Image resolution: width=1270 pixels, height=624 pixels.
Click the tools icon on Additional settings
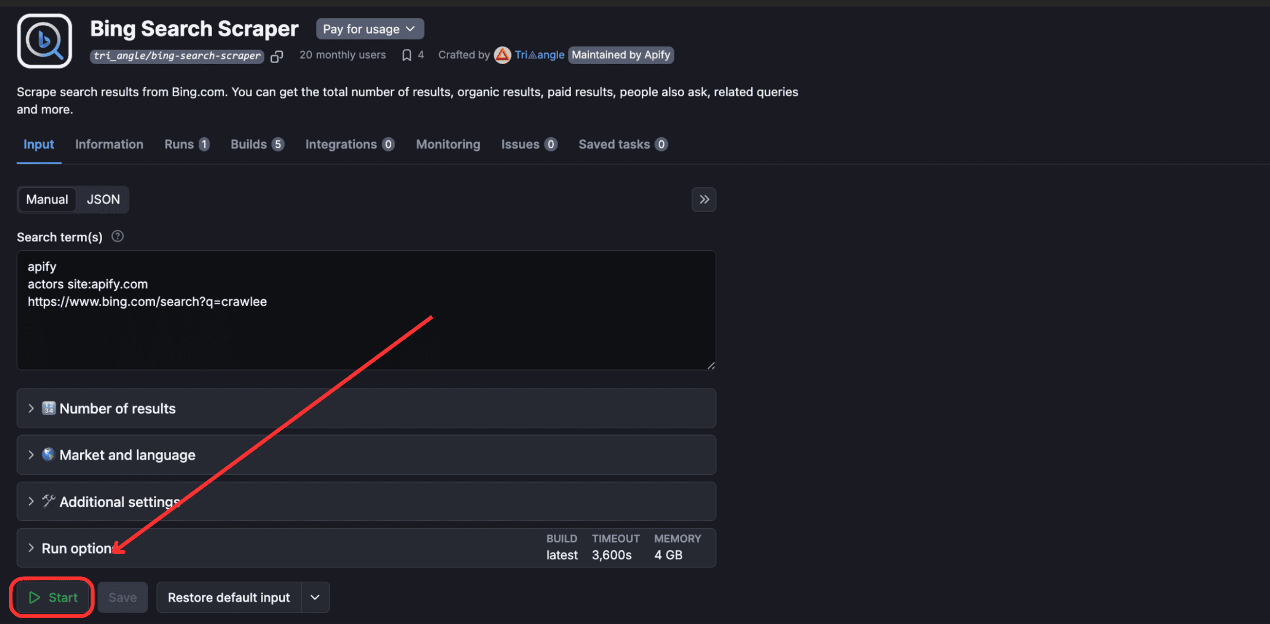[x=48, y=501]
